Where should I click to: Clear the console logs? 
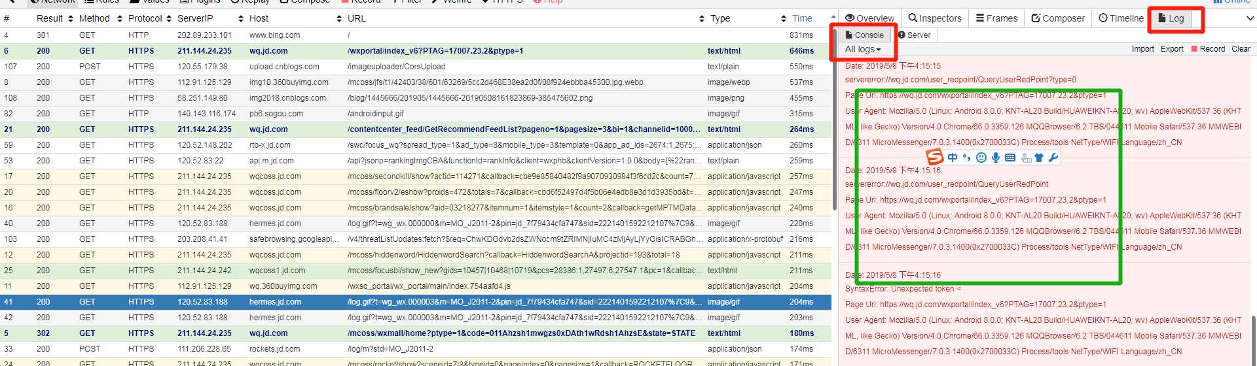(1241, 49)
